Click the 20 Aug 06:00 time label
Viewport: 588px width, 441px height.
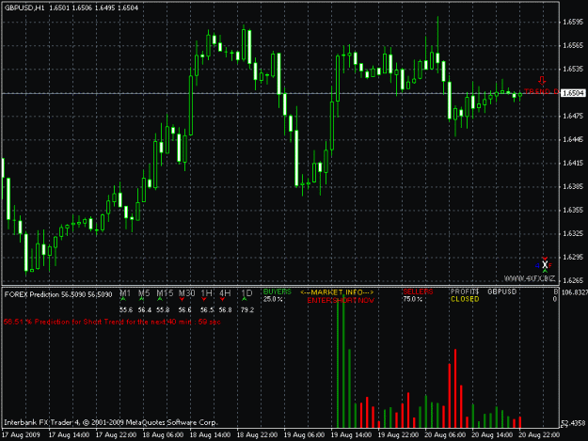pyautogui.click(x=445, y=435)
